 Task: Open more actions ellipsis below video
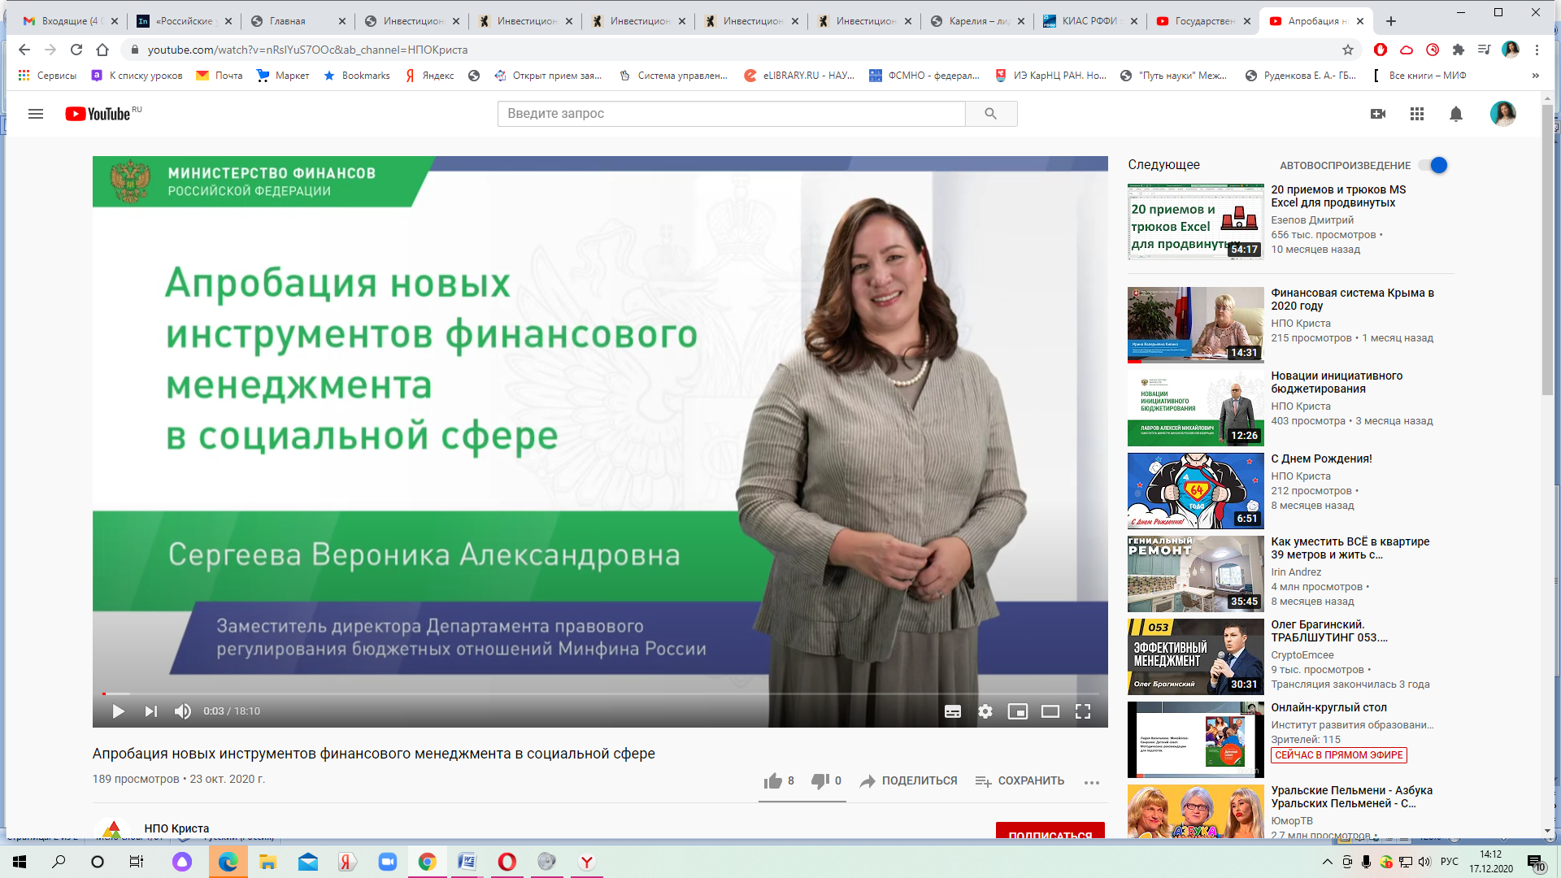1092,782
